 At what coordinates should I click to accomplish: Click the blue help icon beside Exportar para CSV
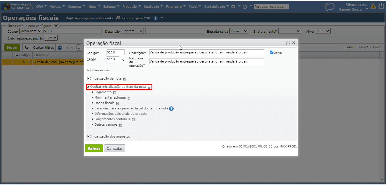155,18
